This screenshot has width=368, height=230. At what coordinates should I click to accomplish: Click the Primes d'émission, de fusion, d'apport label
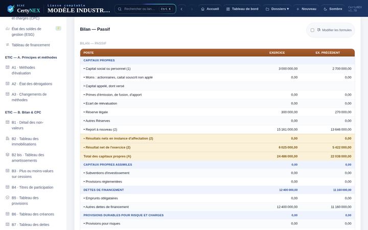(112, 95)
